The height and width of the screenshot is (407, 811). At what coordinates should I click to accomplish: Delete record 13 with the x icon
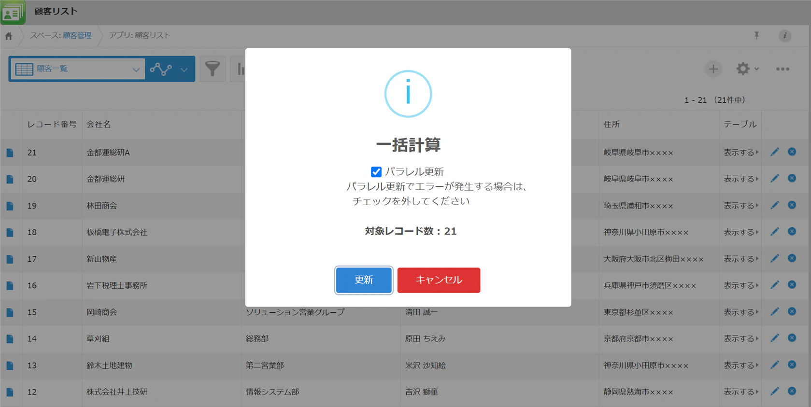(x=792, y=365)
